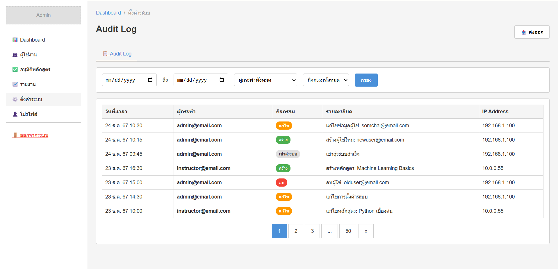Jump to page 50 in pagination
558x270 pixels.
click(x=348, y=231)
